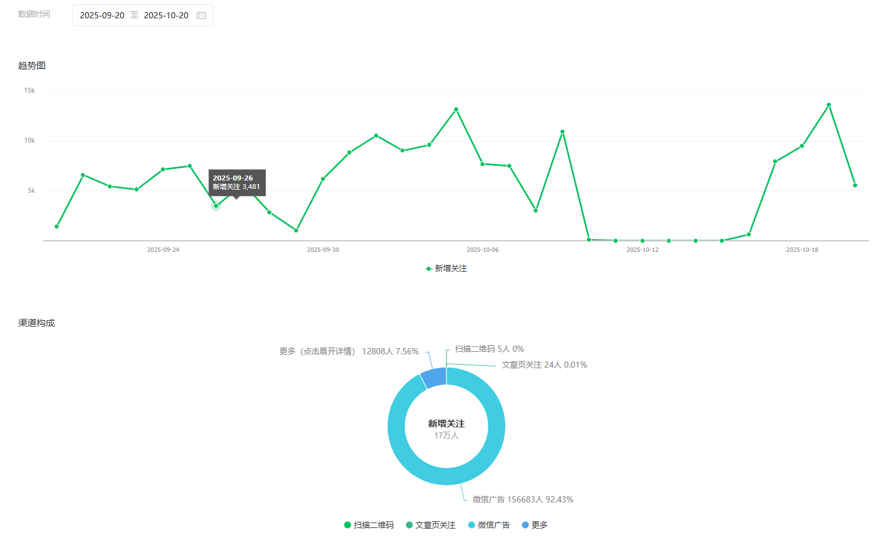Select the highest peak point near 2025-10-18

pyautogui.click(x=829, y=105)
